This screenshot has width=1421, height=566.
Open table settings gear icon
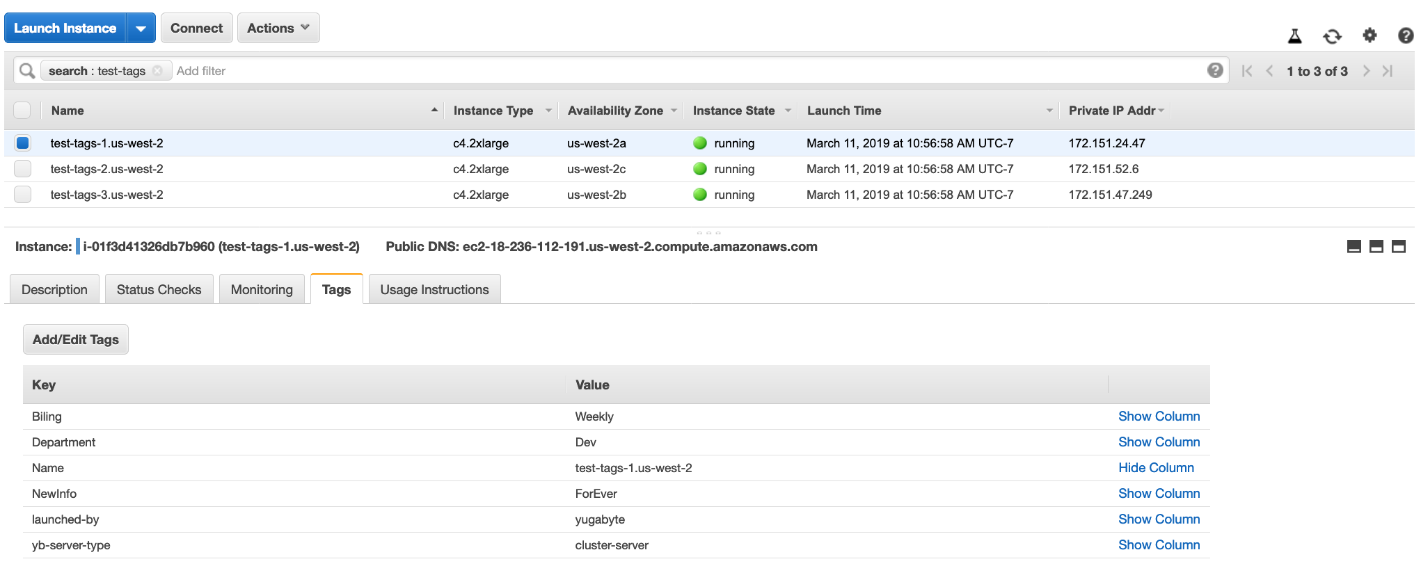1370,35
